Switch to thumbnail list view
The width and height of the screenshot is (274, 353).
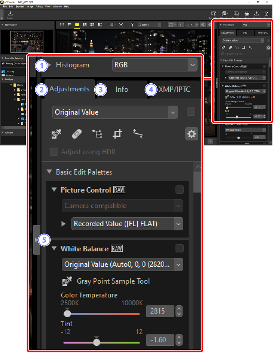pos(70,25)
